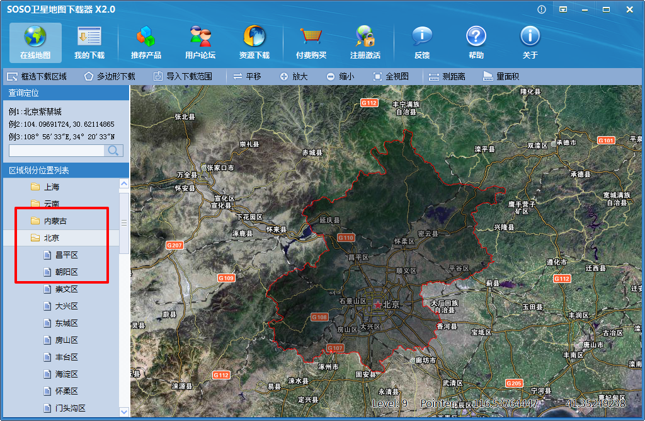The image size is (645, 421).
Task: Open the 在线地图 online map icon
Action: coord(35,42)
